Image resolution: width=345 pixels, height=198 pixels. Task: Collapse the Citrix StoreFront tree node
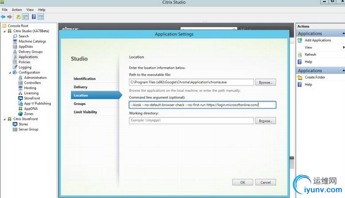[x=5, y=119]
